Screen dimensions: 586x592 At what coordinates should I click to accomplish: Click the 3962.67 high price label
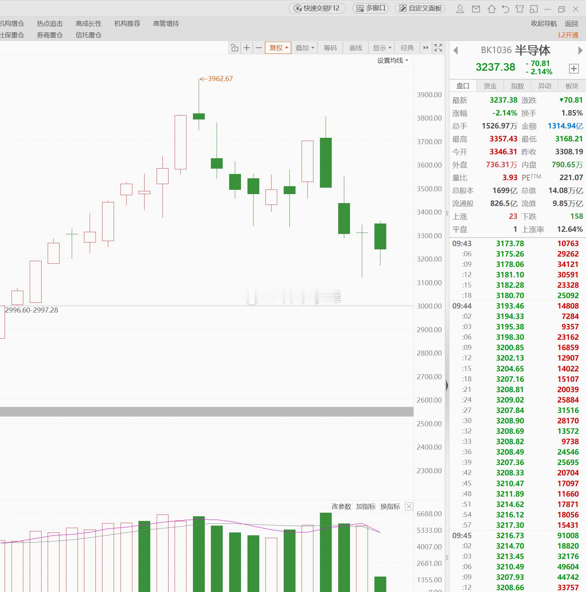point(220,79)
